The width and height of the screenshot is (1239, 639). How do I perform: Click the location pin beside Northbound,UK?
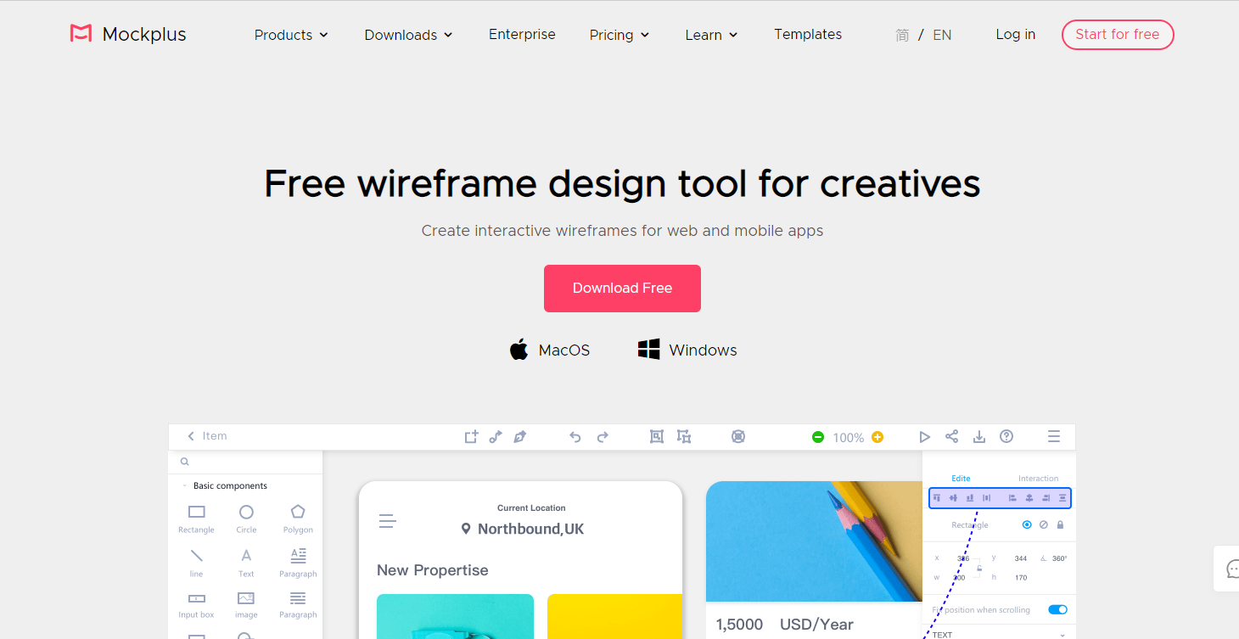coord(466,529)
